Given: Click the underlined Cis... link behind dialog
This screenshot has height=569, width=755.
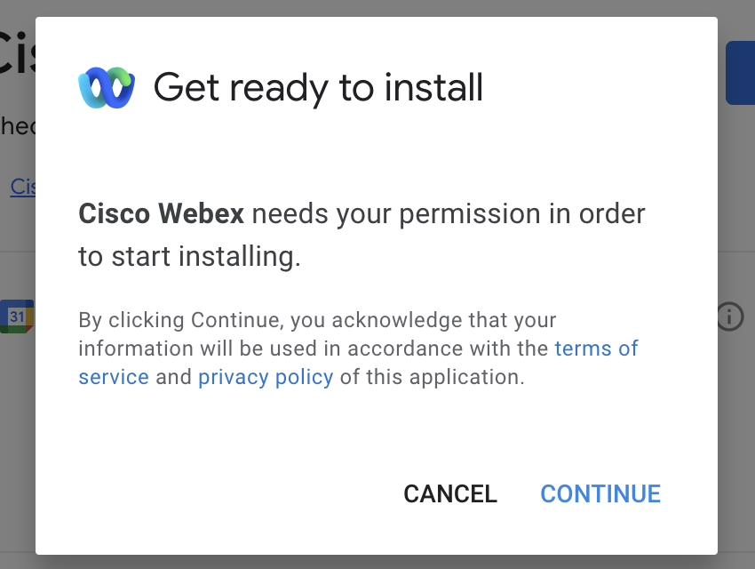Looking at the screenshot, I should click(24, 187).
